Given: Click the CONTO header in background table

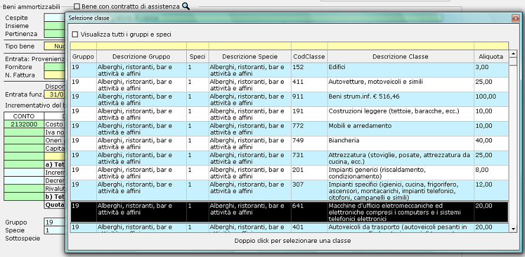Looking at the screenshot, I should coord(24,116).
